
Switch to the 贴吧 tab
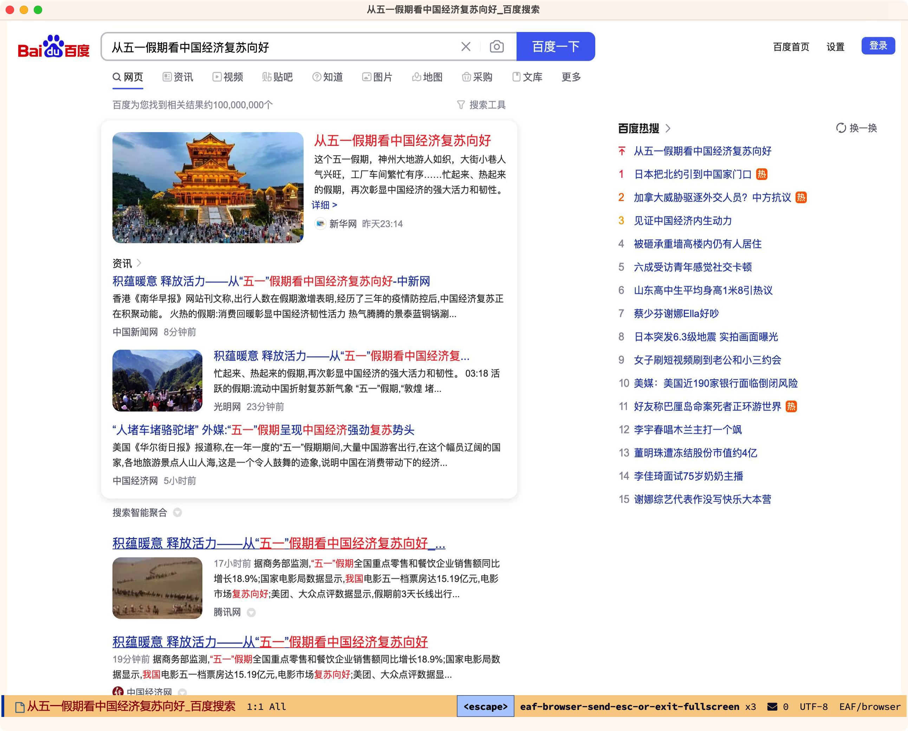coord(278,77)
